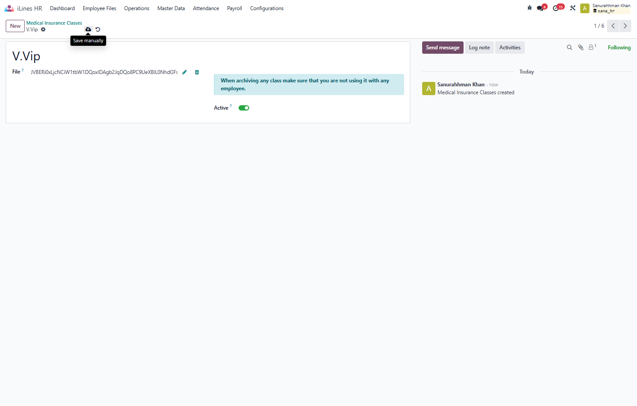Screen dimensions: 637x406
Task: Click the New button
Action: [x=15, y=26]
